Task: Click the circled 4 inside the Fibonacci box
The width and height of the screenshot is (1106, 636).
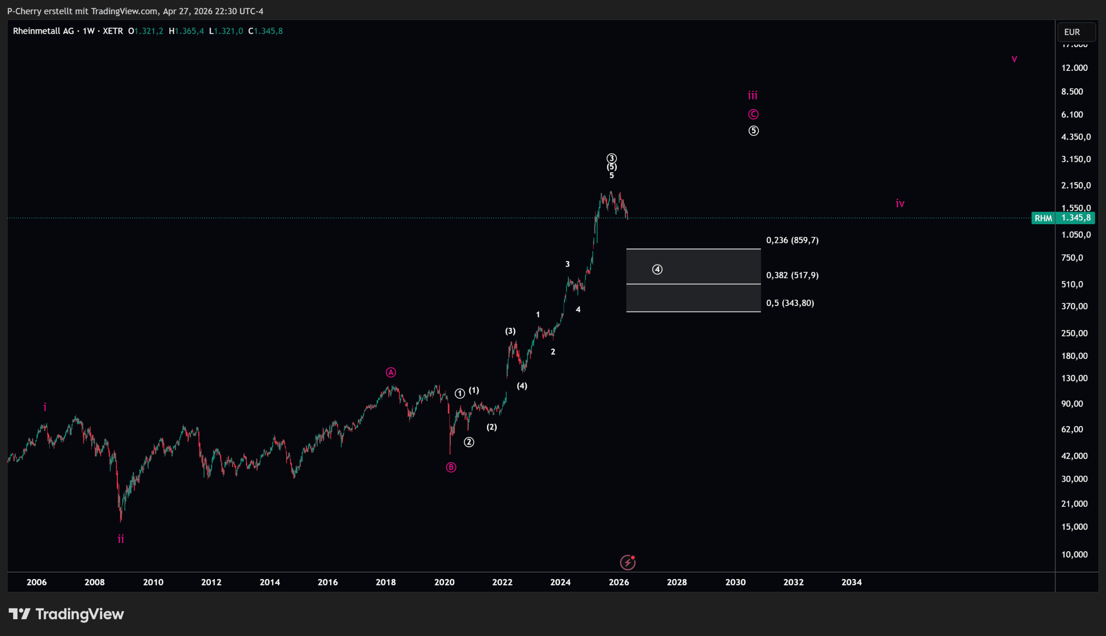Action: pos(657,270)
